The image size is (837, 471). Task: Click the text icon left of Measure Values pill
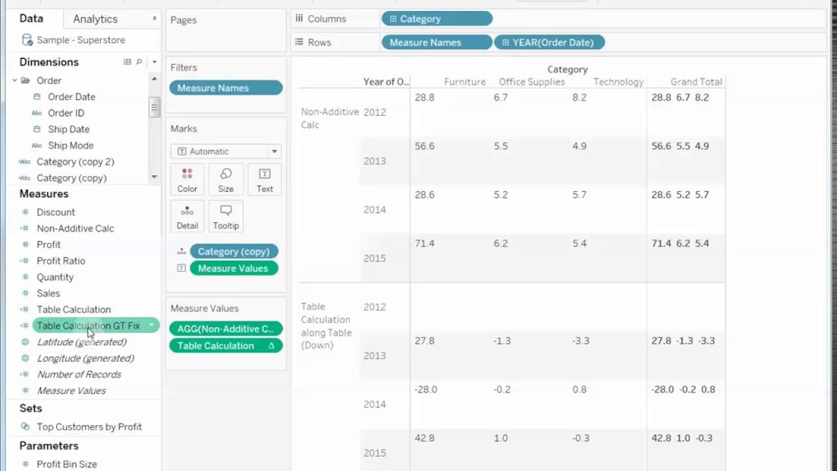(181, 268)
